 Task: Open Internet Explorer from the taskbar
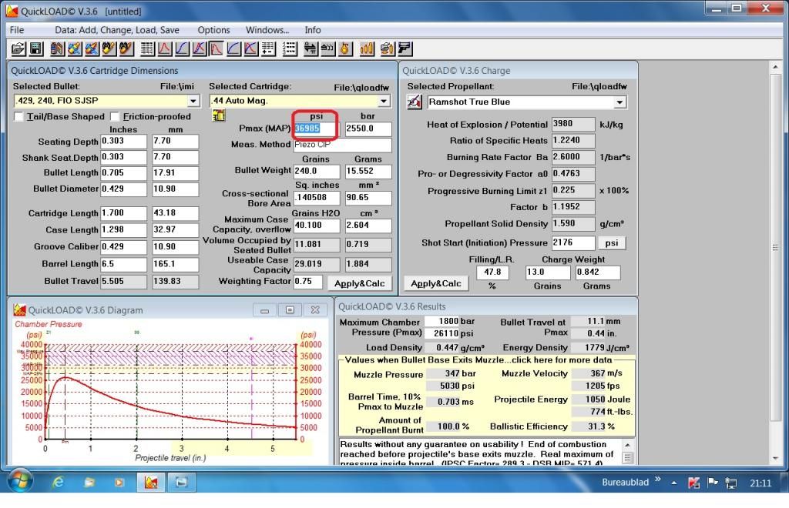(x=58, y=483)
